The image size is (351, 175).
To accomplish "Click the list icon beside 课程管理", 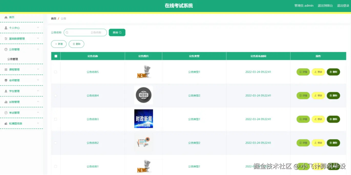I will (6, 70).
